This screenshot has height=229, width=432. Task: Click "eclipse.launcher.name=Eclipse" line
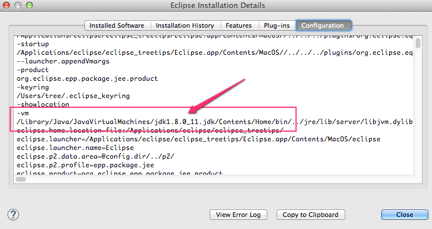click(x=75, y=148)
